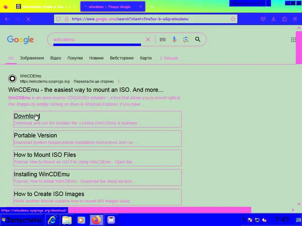Click the network tray icon
The height and width of the screenshot is (226, 302).
(257, 220)
